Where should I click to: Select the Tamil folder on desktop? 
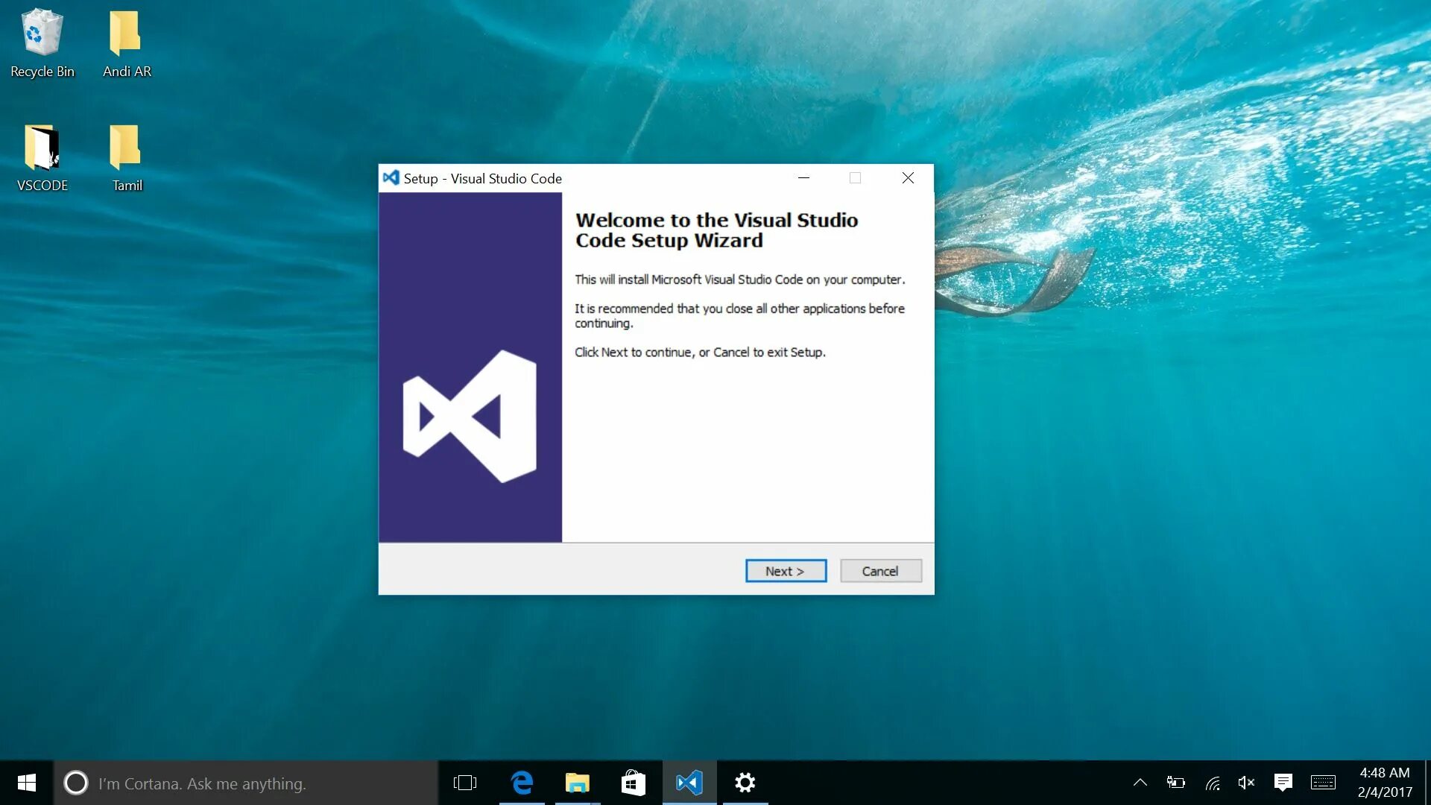[127, 158]
